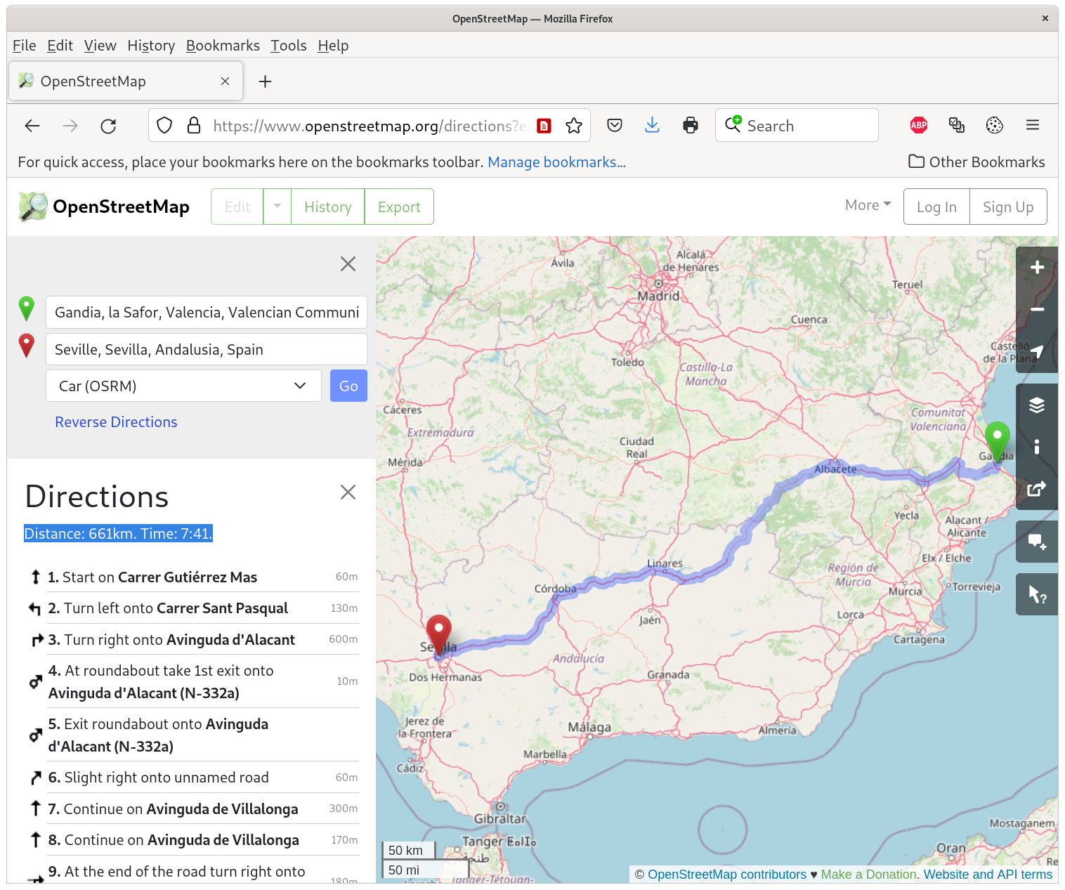Click the browser Search box

coord(797,126)
